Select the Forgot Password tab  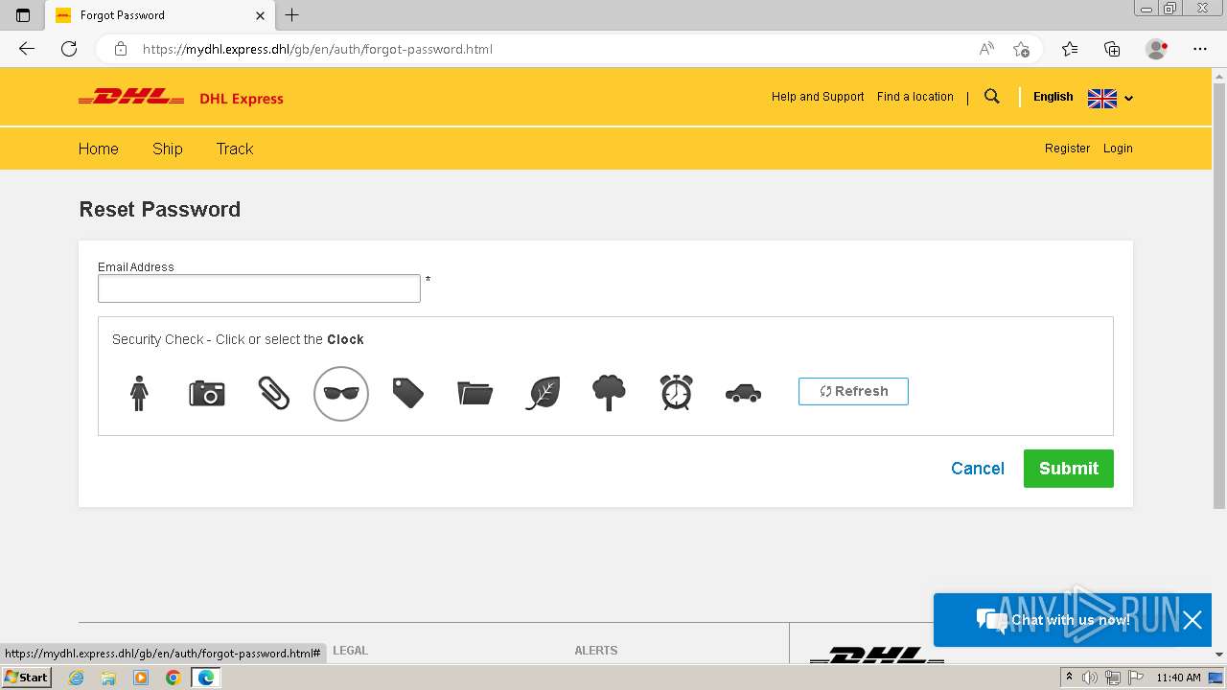click(160, 15)
